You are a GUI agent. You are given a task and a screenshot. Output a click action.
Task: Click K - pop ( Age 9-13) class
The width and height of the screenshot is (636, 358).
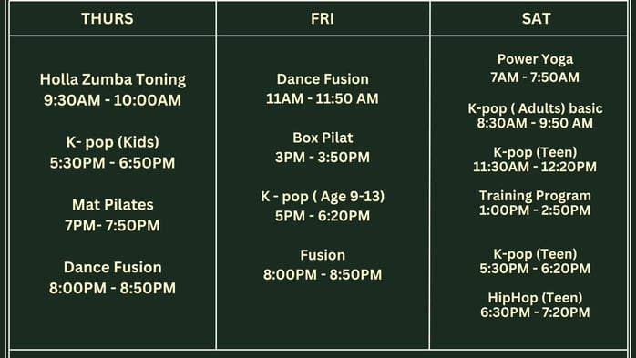pyautogui.click(x=323, y=197)
